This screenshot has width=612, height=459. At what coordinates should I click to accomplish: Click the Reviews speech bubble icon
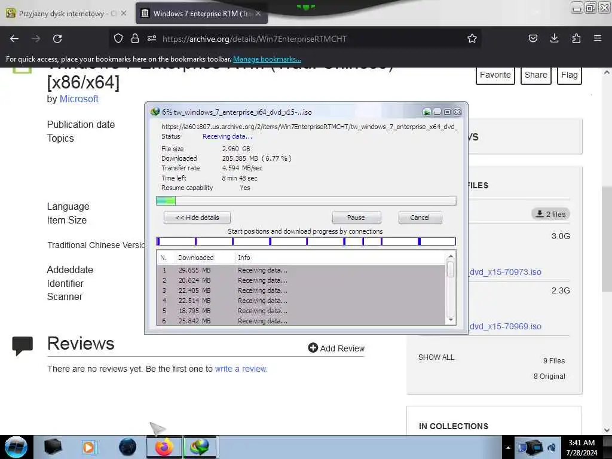click(x=22, y=345)
